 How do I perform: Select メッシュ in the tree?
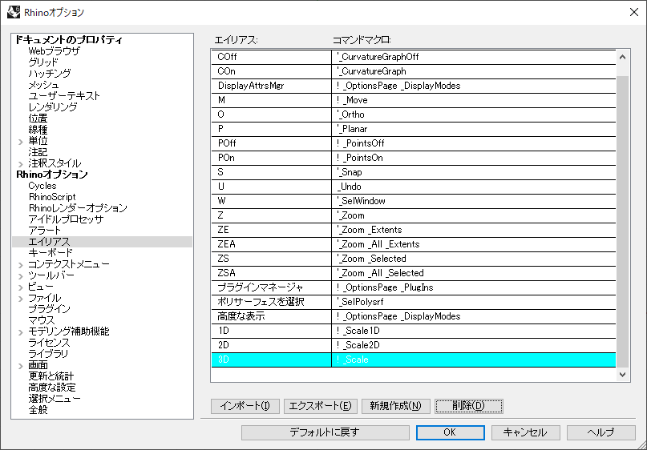tap(43, 85)
